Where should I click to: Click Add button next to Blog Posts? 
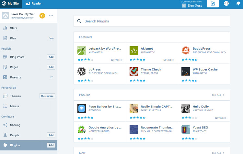tap(51, 57)
